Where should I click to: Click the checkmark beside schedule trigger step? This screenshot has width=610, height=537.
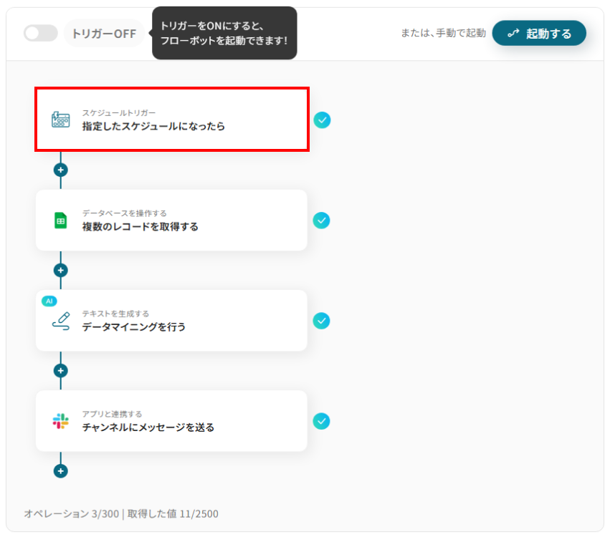point(322,120)
